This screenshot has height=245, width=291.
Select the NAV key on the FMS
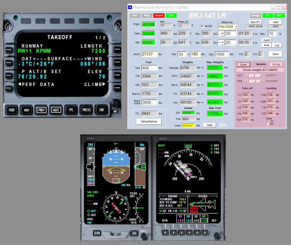(26, 110)
